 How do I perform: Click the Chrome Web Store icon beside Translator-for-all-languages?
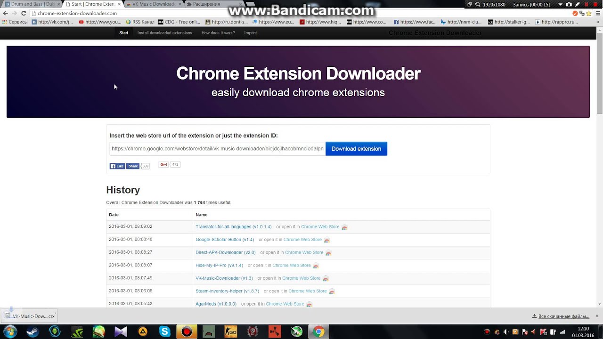(344, 227)
